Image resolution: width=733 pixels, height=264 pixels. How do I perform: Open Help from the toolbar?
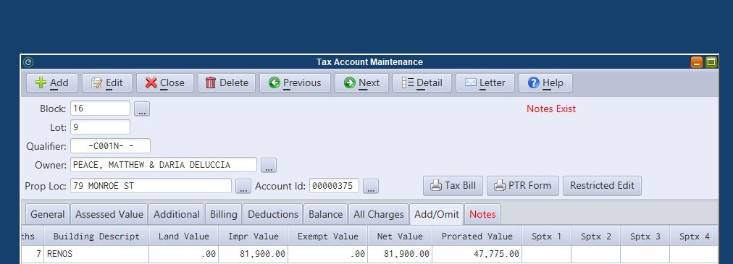[545, 83]
